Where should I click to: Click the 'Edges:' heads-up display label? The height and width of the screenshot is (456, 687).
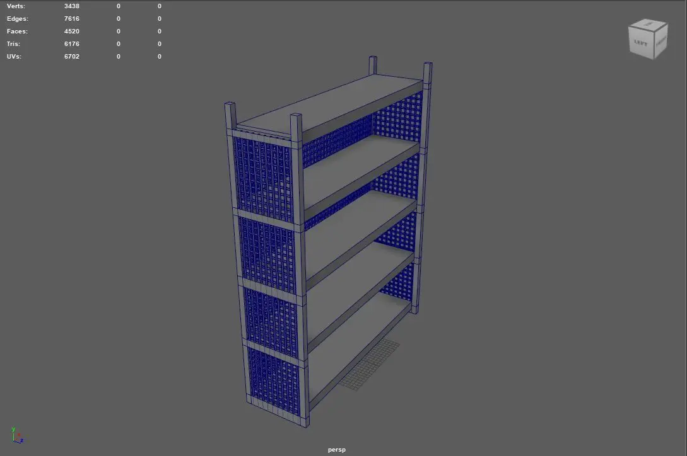point(18,19)
